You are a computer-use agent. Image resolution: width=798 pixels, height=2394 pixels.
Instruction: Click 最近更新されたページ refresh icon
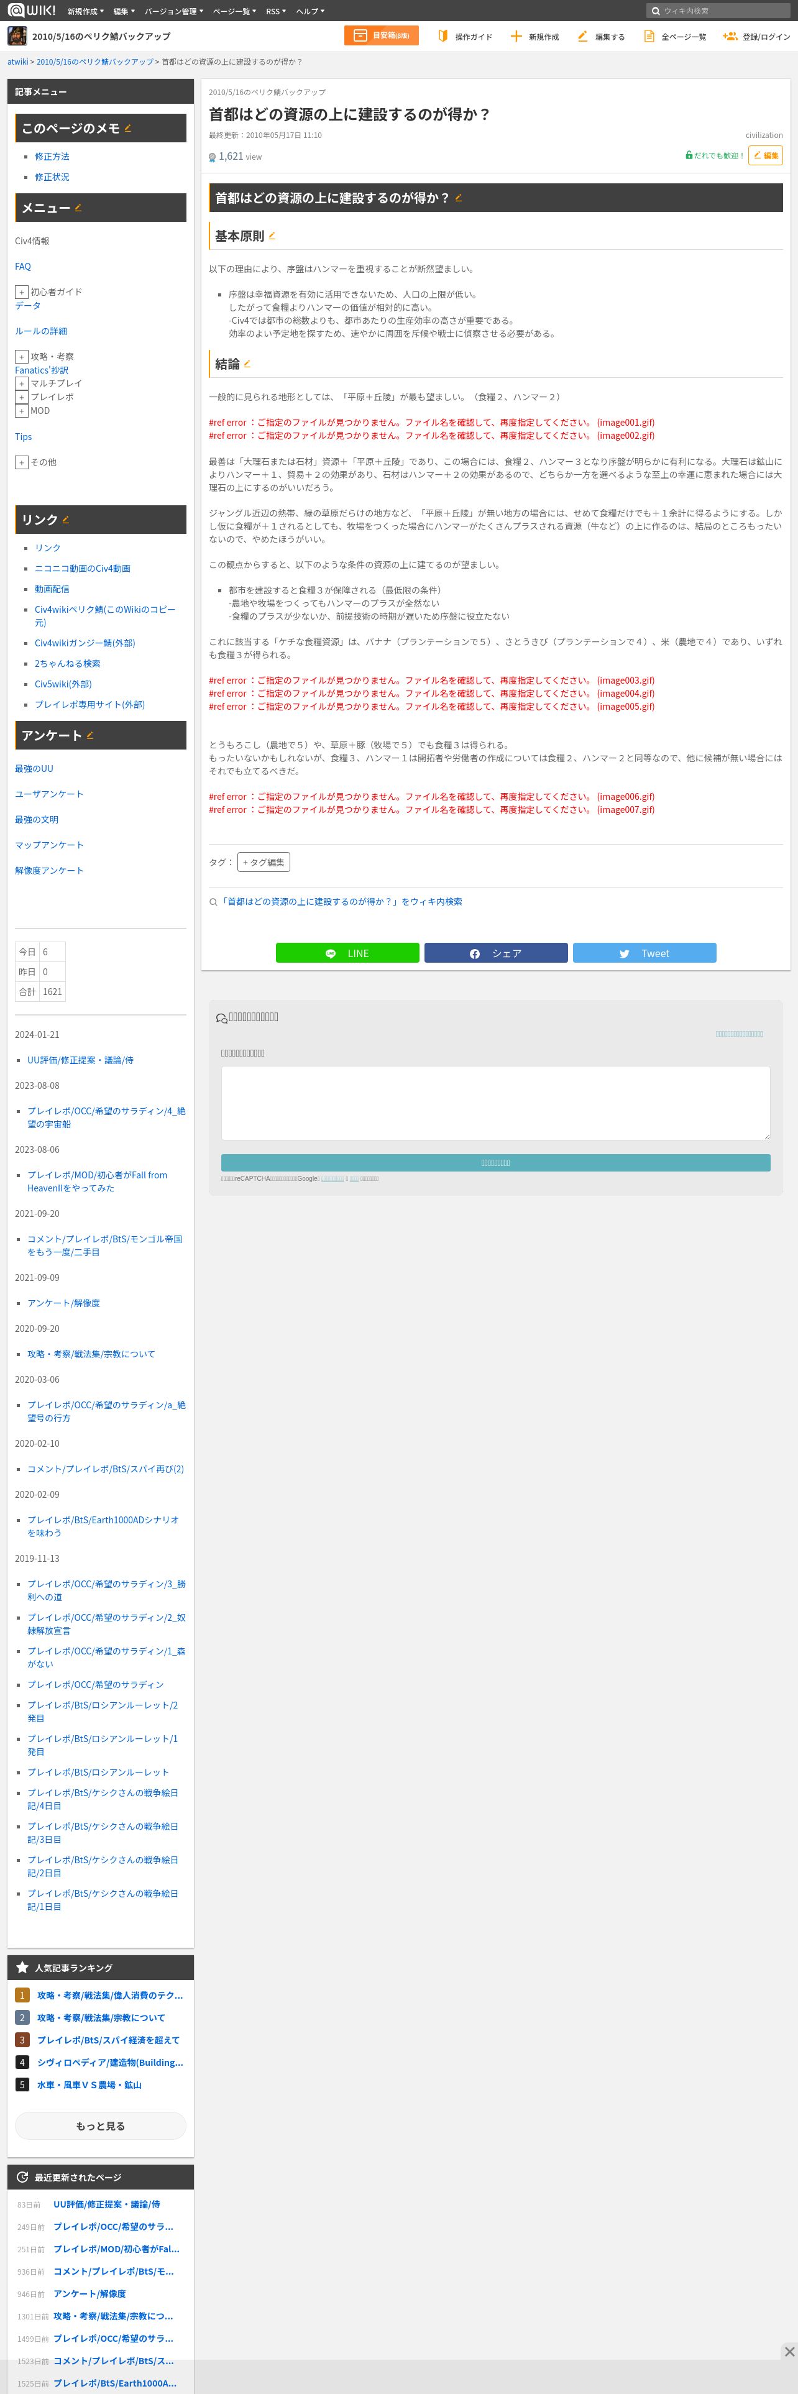[22, 2178]
